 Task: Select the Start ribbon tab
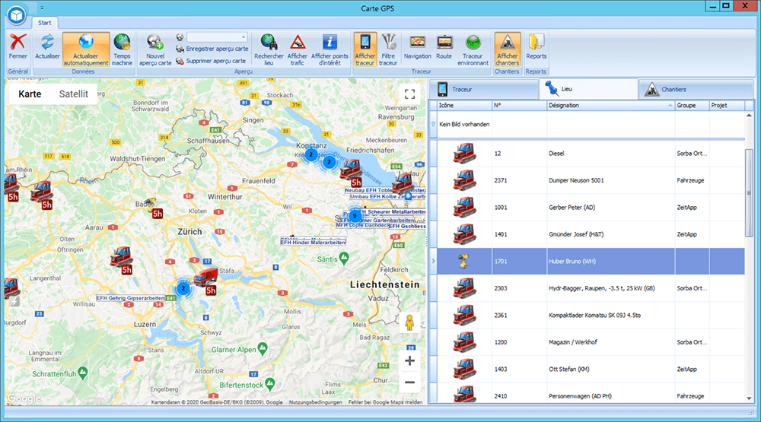pos(45,23)
